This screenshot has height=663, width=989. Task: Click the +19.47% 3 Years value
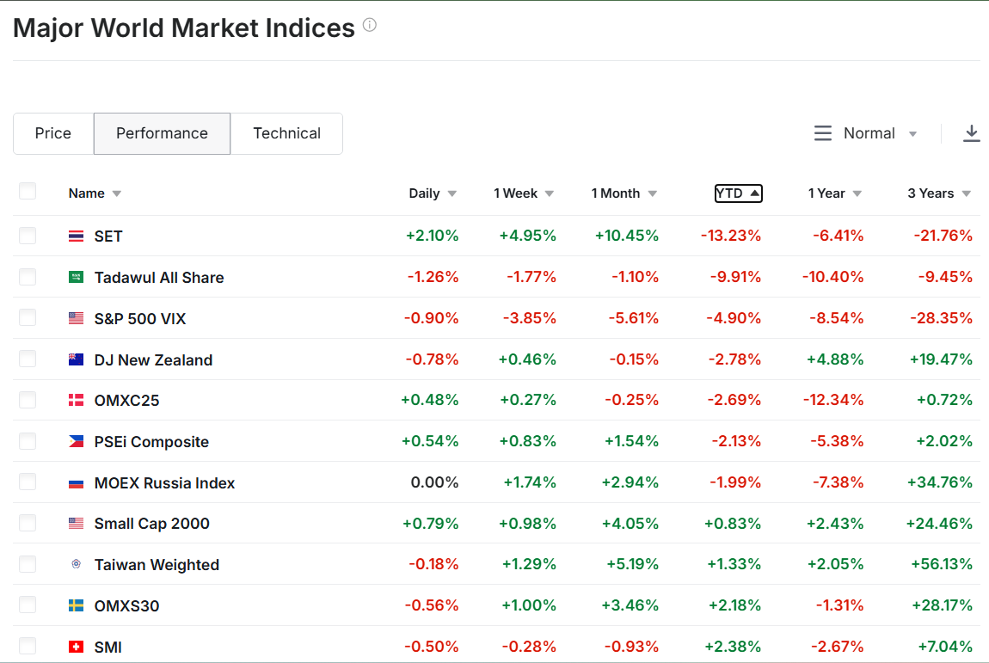941,359
